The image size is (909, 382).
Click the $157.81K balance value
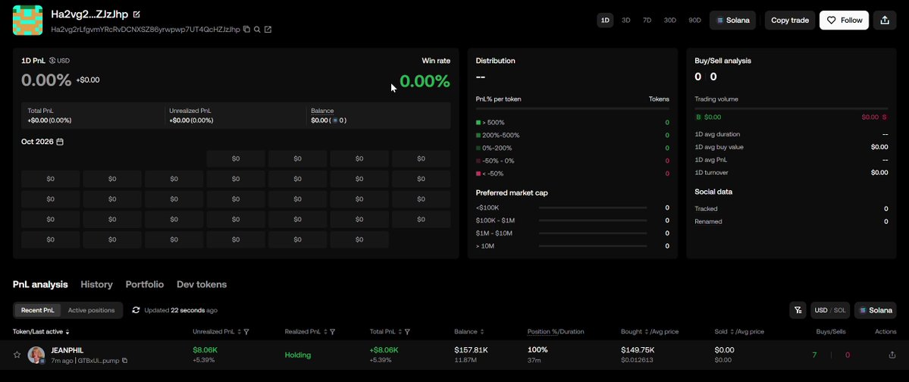[x=470, y=350]
